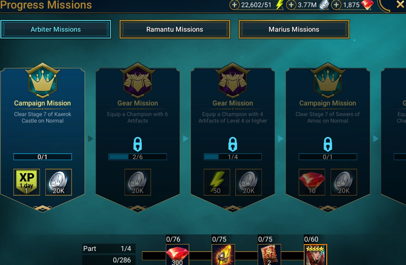Image resolution: width=406 pixels, height=265 pixels.
Task: Switch to Ramantu Missions tab
Action: click(175, 29)
